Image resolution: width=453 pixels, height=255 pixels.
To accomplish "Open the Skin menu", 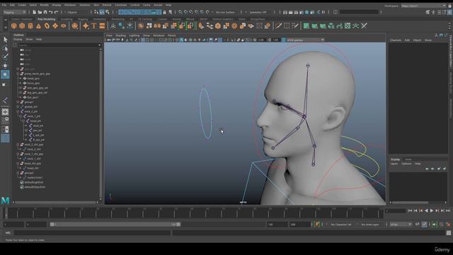I will pos(96,5).
